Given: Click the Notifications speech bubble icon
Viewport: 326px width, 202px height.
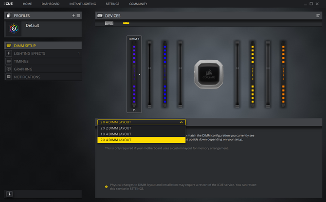Looking at the screenshot, I should pos(9,77).
